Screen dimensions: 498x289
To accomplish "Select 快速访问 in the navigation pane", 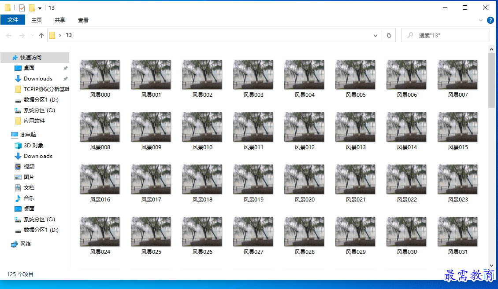I will click(35, 57).
